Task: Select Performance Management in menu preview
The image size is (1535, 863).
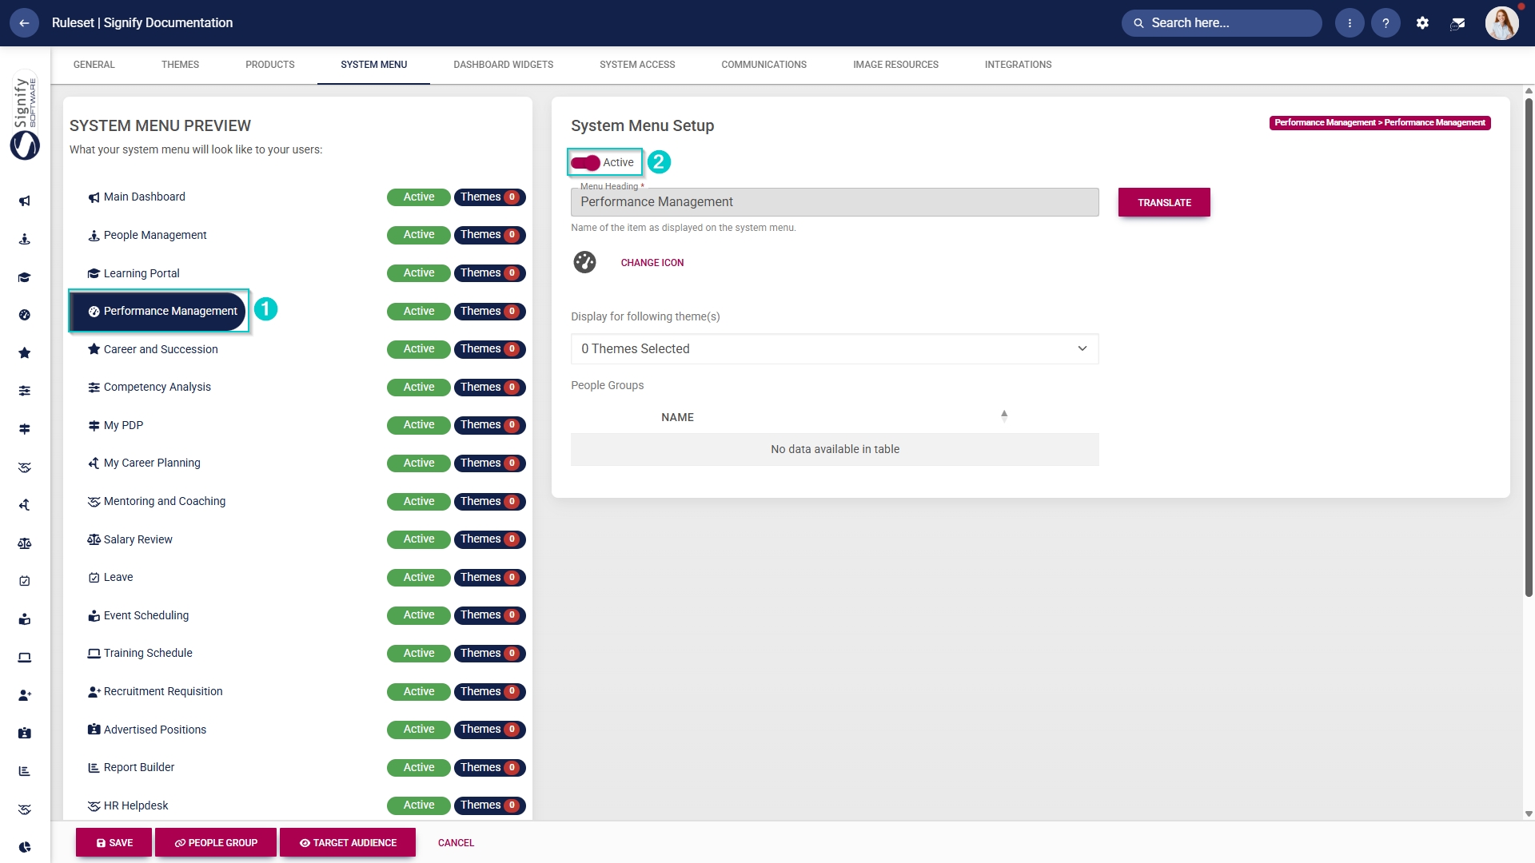Action: click(x=158, y=312)
